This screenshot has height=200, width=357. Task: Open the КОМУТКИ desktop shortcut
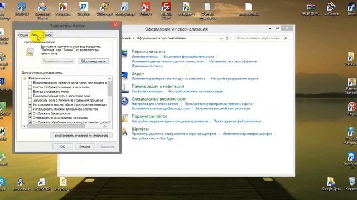click(x=42, y=184)
